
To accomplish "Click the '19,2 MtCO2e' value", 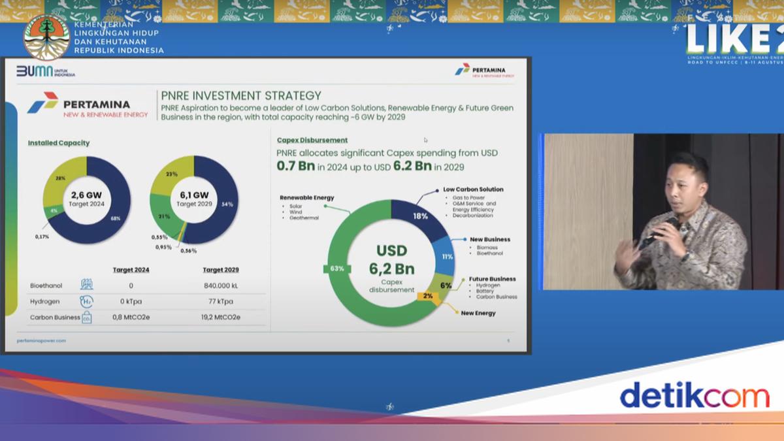I will coord(221,317).
